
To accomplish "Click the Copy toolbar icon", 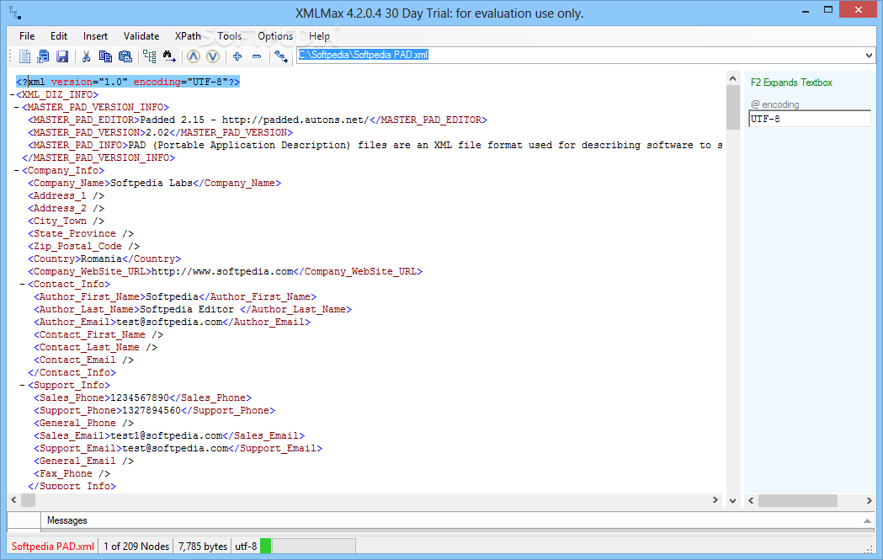I will point(105,56).
